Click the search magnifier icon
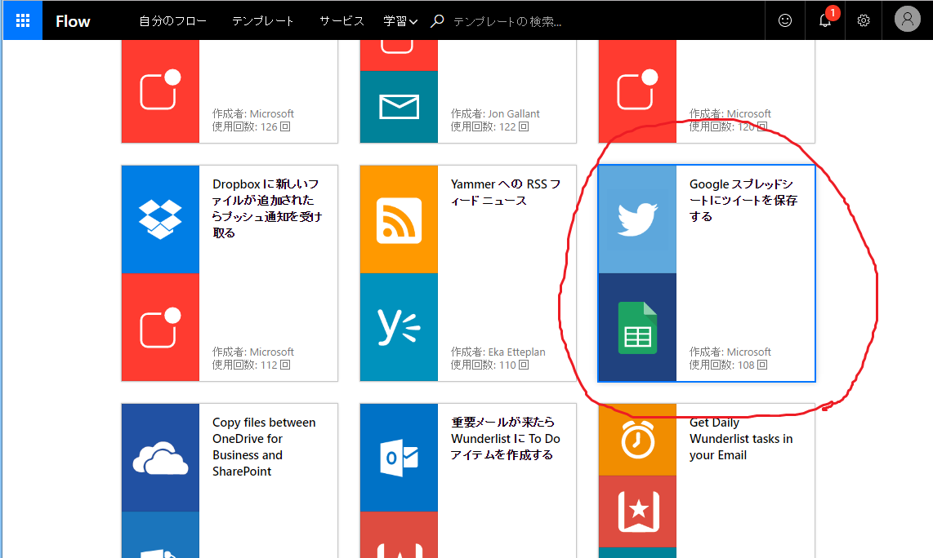 [437, 21]
